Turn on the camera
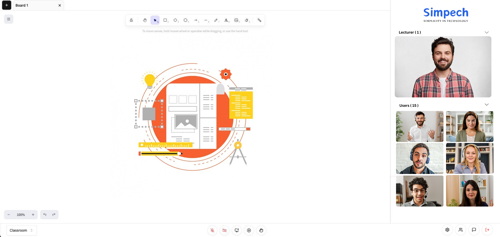 225,230
